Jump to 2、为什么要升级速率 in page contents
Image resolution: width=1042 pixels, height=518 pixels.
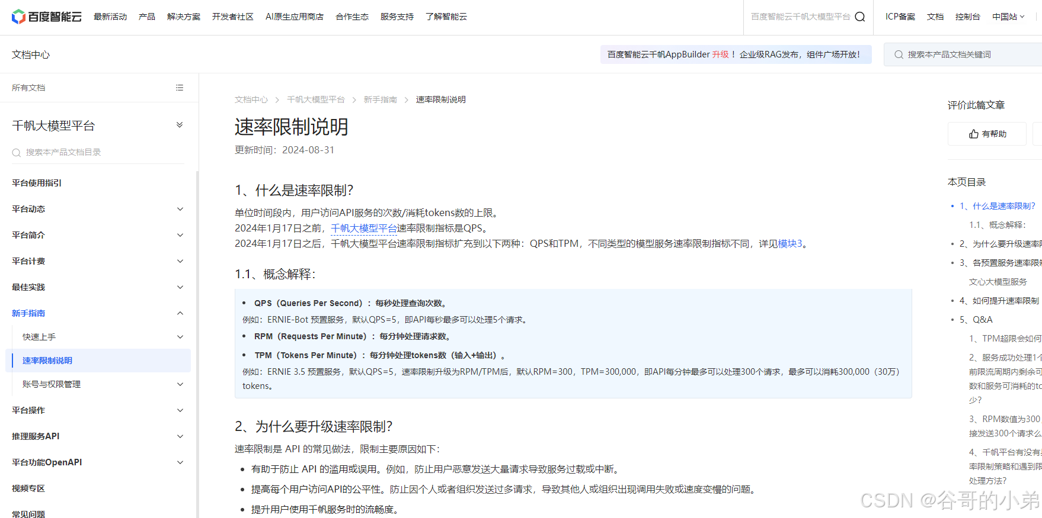(x=1001, y=244)
